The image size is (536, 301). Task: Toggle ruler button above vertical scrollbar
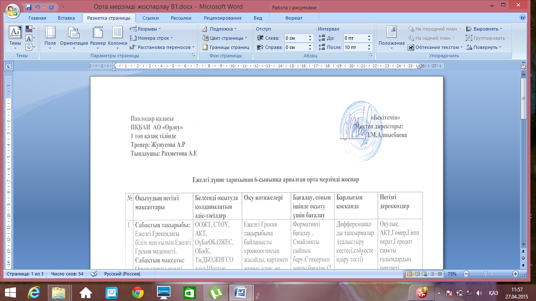[523, 66]
